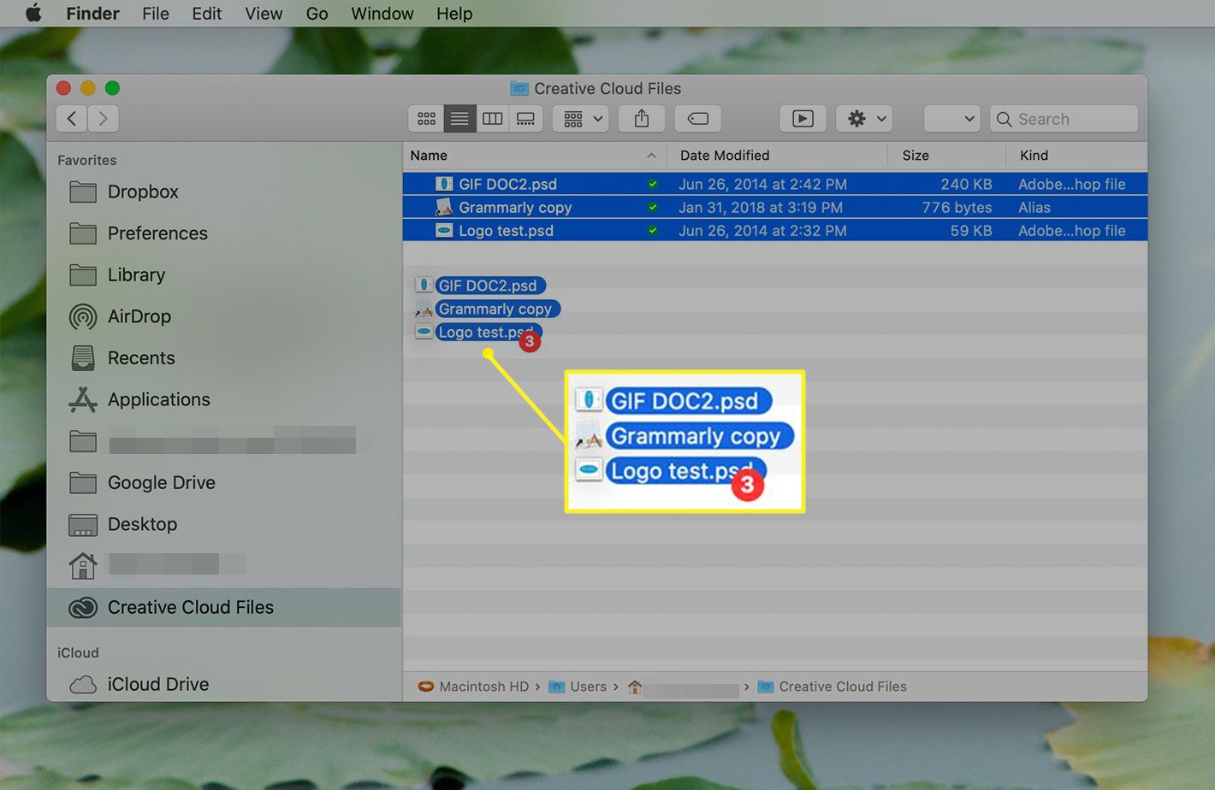Click the sync status checkmark for Logo test.psd
Image resolution: width=1215 pixels, height=790 pixels.
point(653,230)
